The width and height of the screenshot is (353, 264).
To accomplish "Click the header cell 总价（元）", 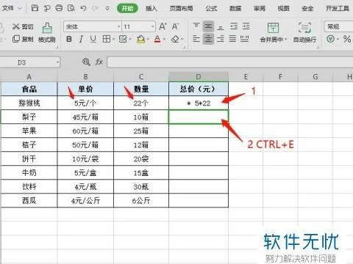I will (199, 89).
